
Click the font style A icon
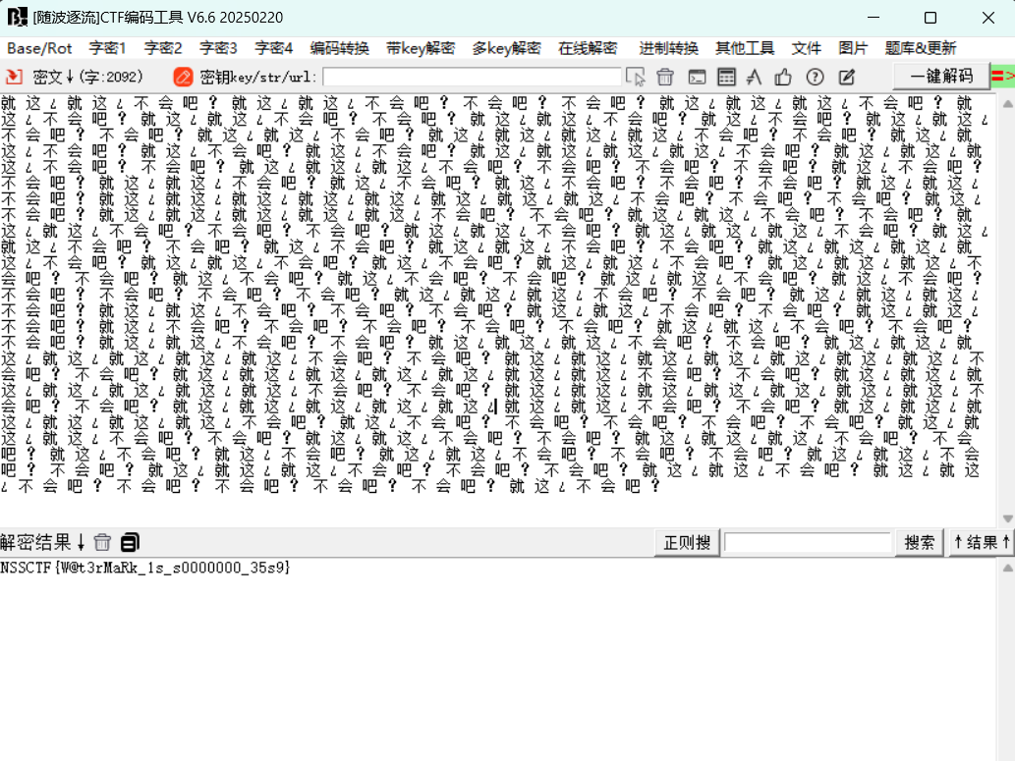[754, 77]
